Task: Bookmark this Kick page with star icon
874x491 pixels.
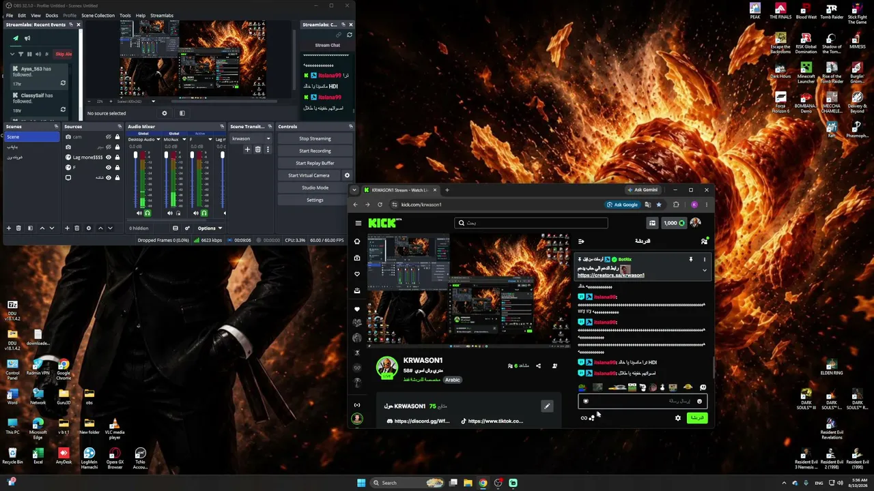Action: (659, 205)
